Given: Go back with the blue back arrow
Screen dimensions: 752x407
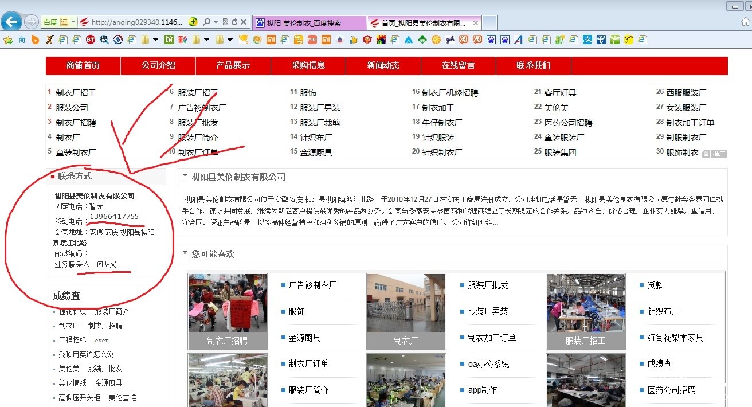Looking at the screenshot, I should 11,22.
